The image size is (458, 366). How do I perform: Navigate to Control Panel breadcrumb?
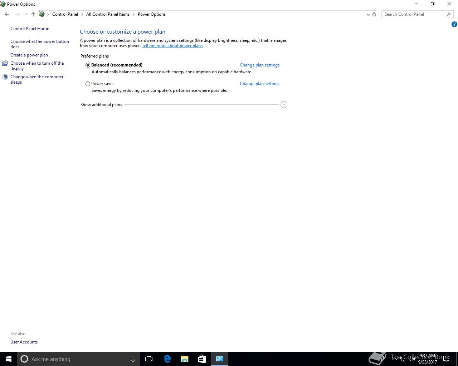pyautogui.click(x=65, y=14)
